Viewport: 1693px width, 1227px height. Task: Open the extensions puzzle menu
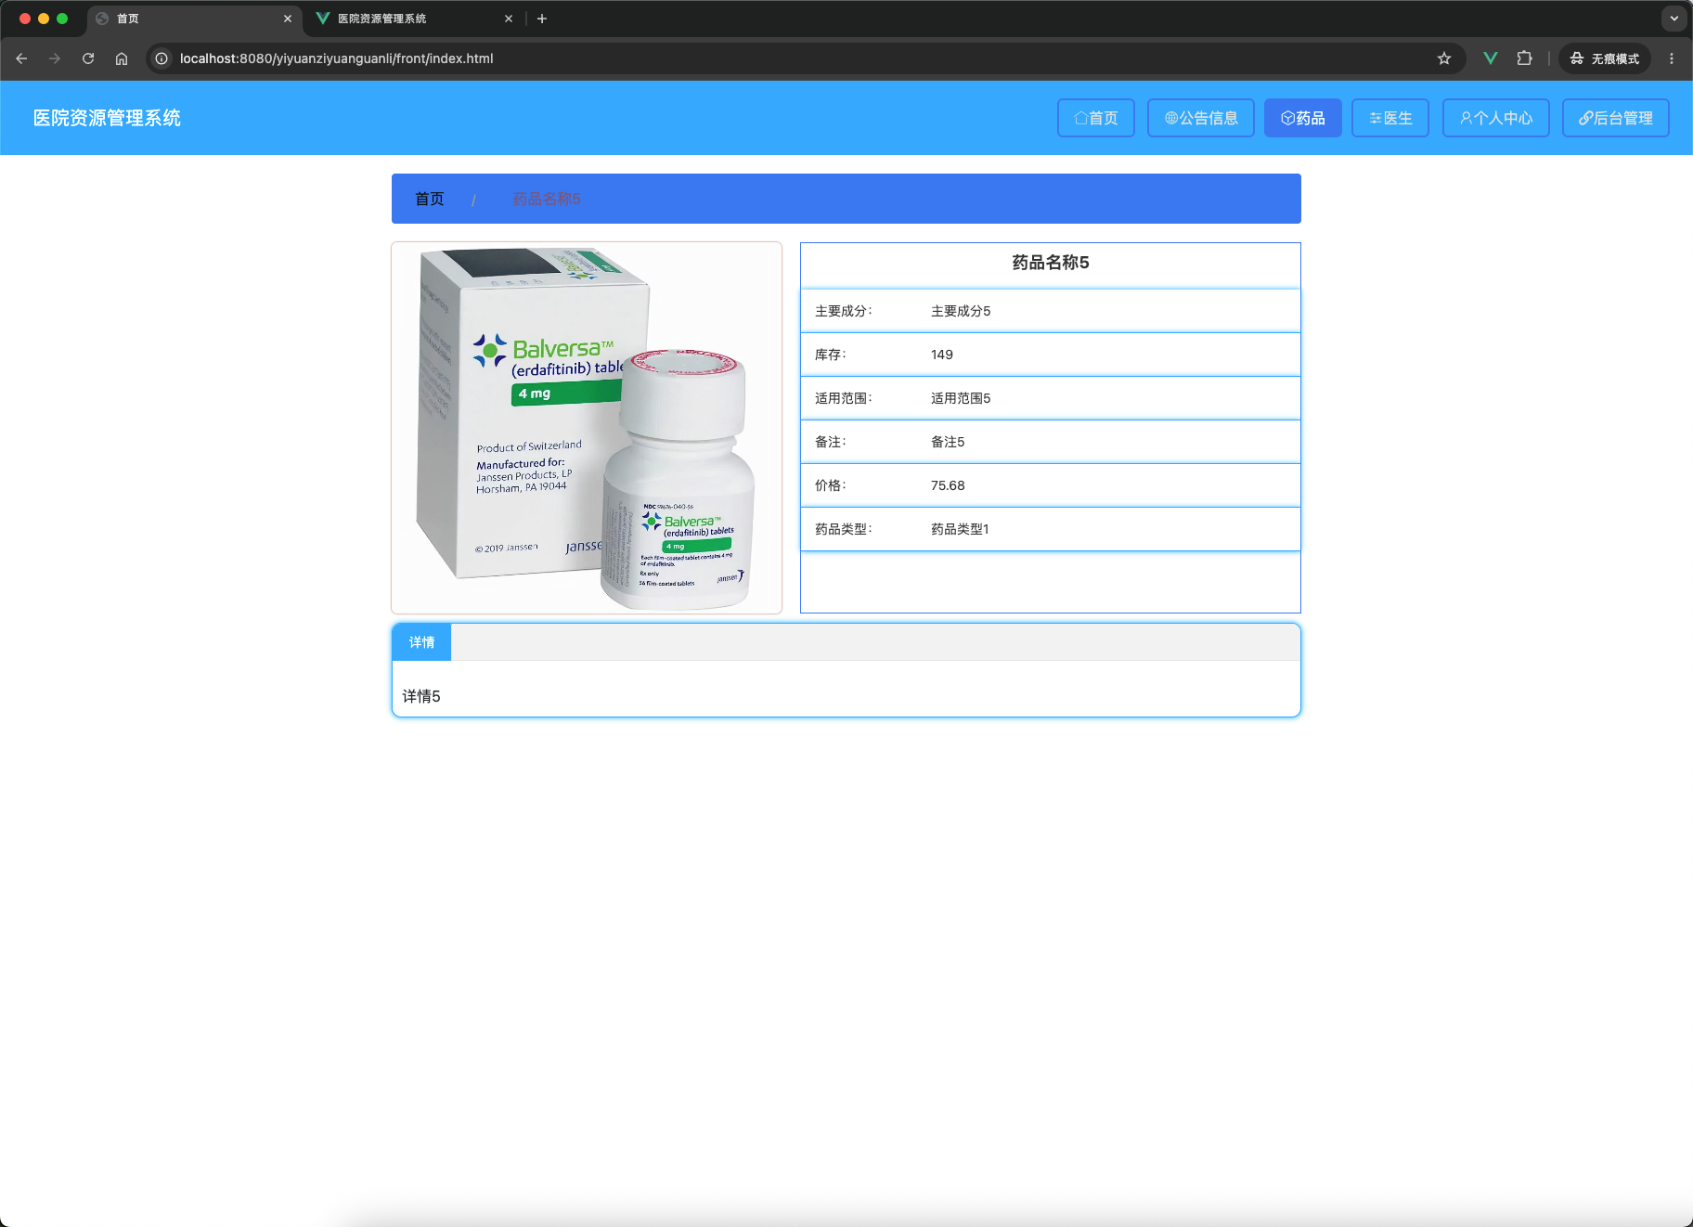coord(1524,58)
